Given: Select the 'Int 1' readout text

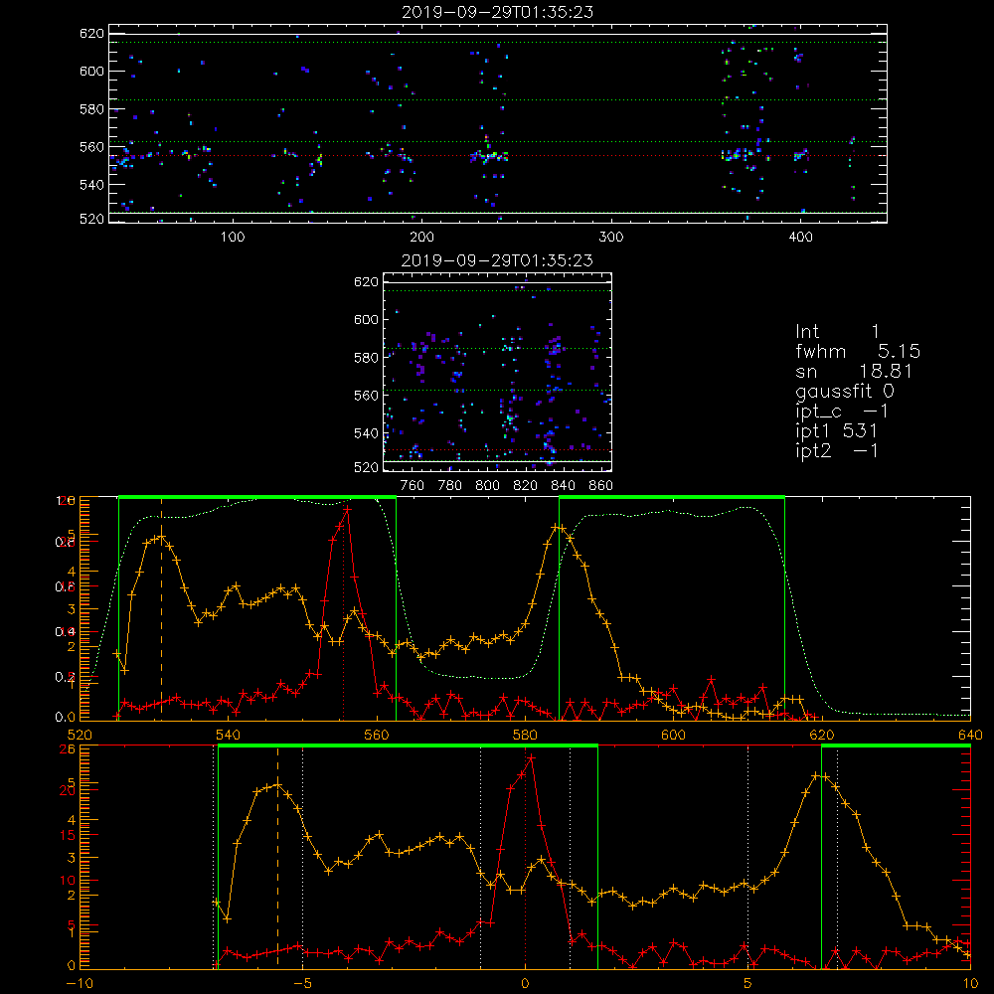Looking at the screenshot, I should pyautogui.click(x=837, y=332).
